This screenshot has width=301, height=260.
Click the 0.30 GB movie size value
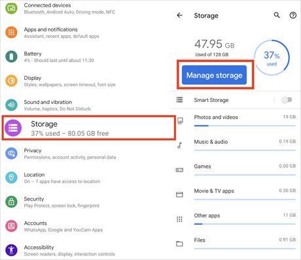287,191
